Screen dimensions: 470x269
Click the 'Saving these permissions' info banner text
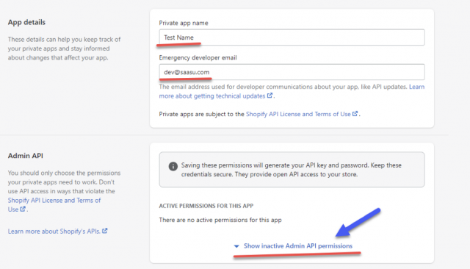coord(291,170)
